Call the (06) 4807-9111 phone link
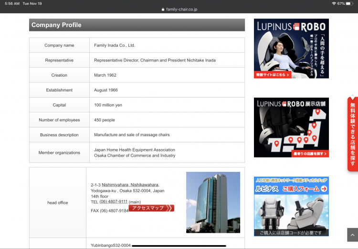 pyautogui.click(x=114, y=201)
